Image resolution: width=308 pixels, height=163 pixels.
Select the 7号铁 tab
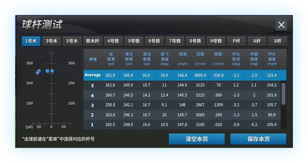[x=175, y=41]
